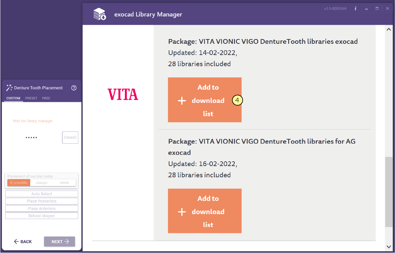Proceed with the NEXT button
Image resolution: width=395 pixels, height=253 pixels.
pyautogui.click(x=59, y=241)
